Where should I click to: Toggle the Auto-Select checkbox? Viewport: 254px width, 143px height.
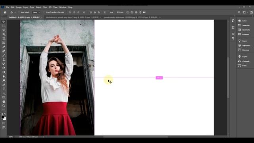pyautogui.click(x=19, y=12)
